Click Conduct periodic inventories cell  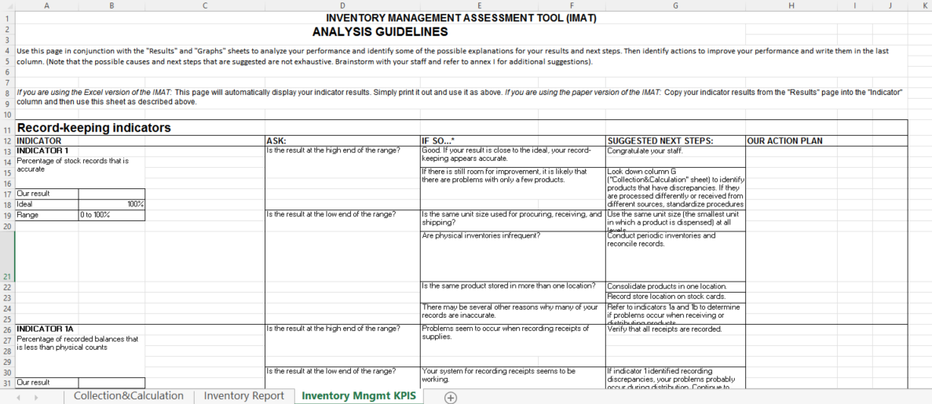coord(675,256)
